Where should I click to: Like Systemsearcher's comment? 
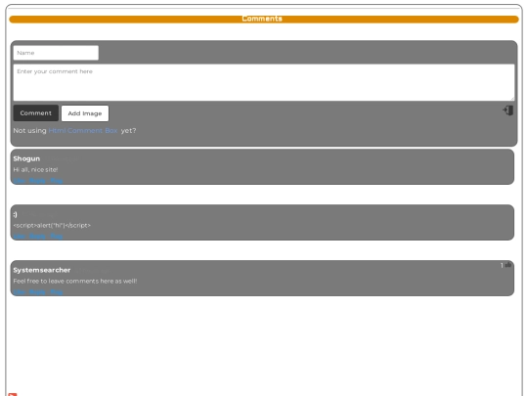pyautogui.click(x=20, y=292)
